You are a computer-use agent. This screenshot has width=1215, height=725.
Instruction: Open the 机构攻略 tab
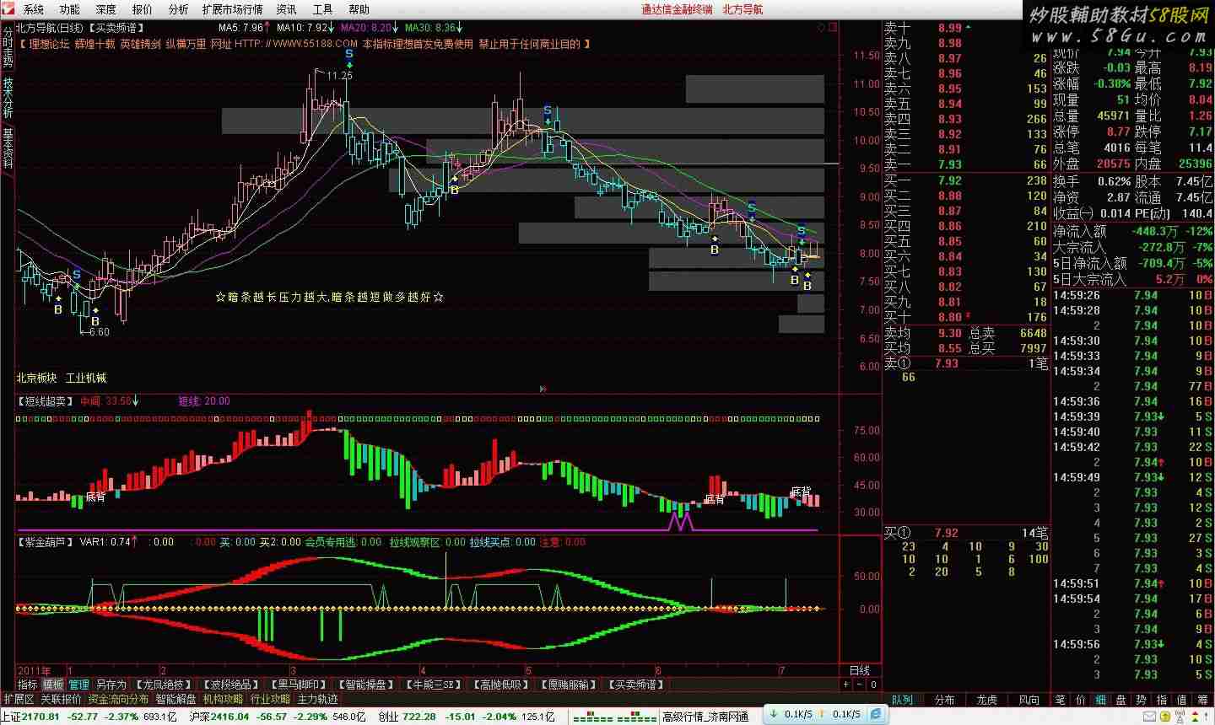pyautogui.click(x=223, y=699)
